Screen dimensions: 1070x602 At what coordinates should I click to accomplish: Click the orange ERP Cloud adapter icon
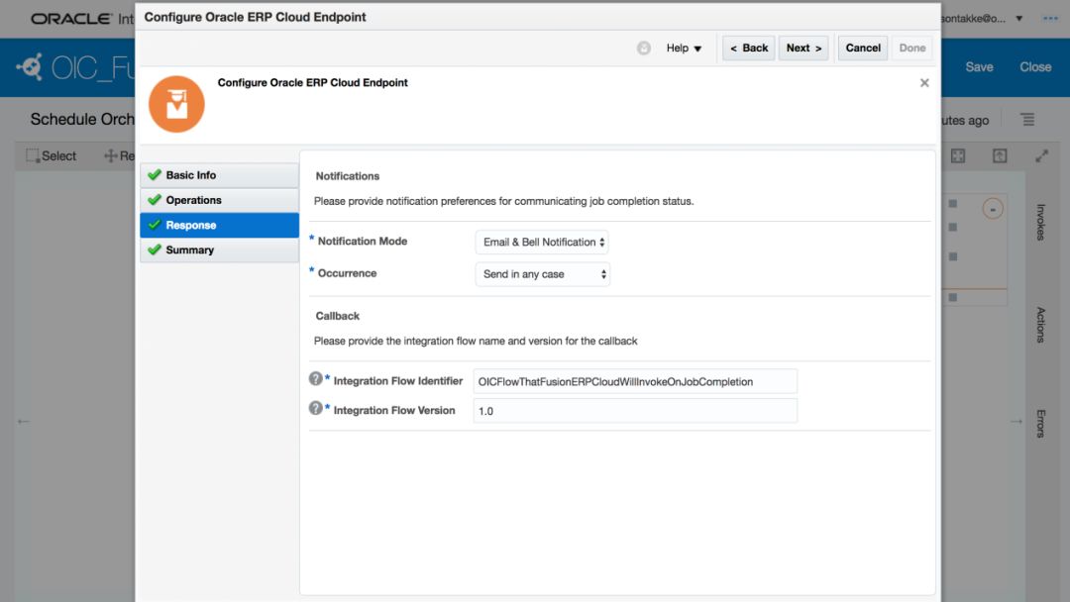pos(176,104)
